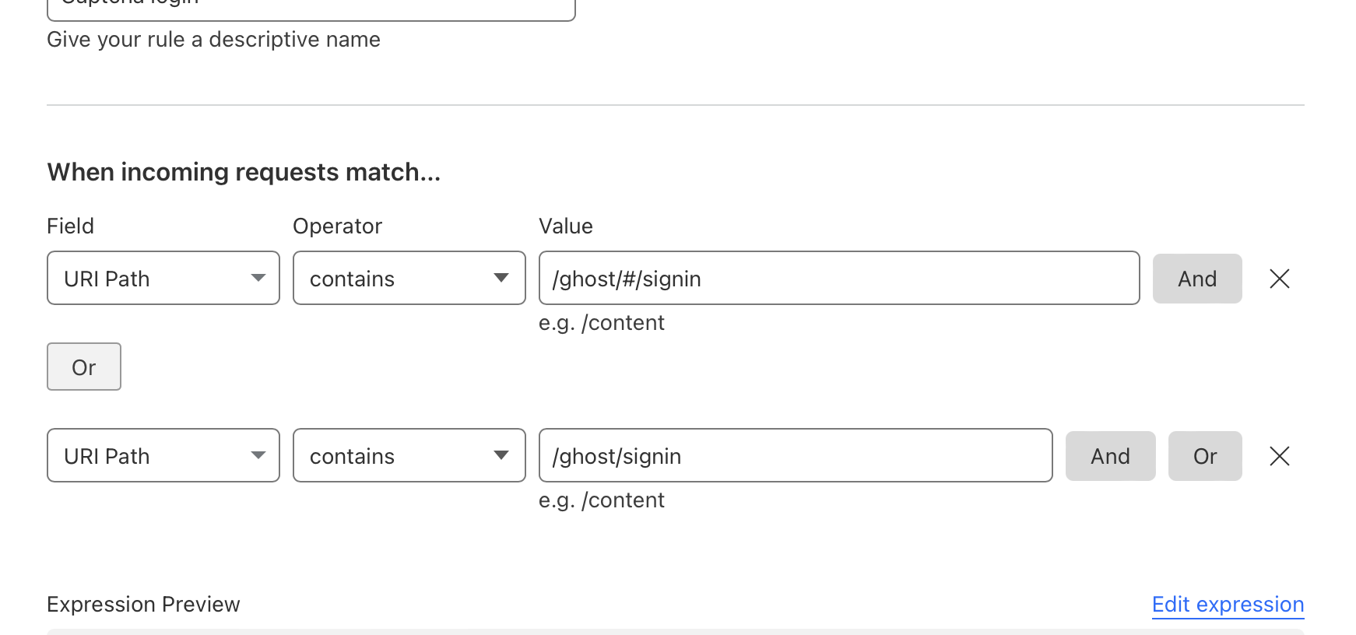Click the standalone Or button between conditions
Screen dimensions: 1356x635
pos(83,367)
